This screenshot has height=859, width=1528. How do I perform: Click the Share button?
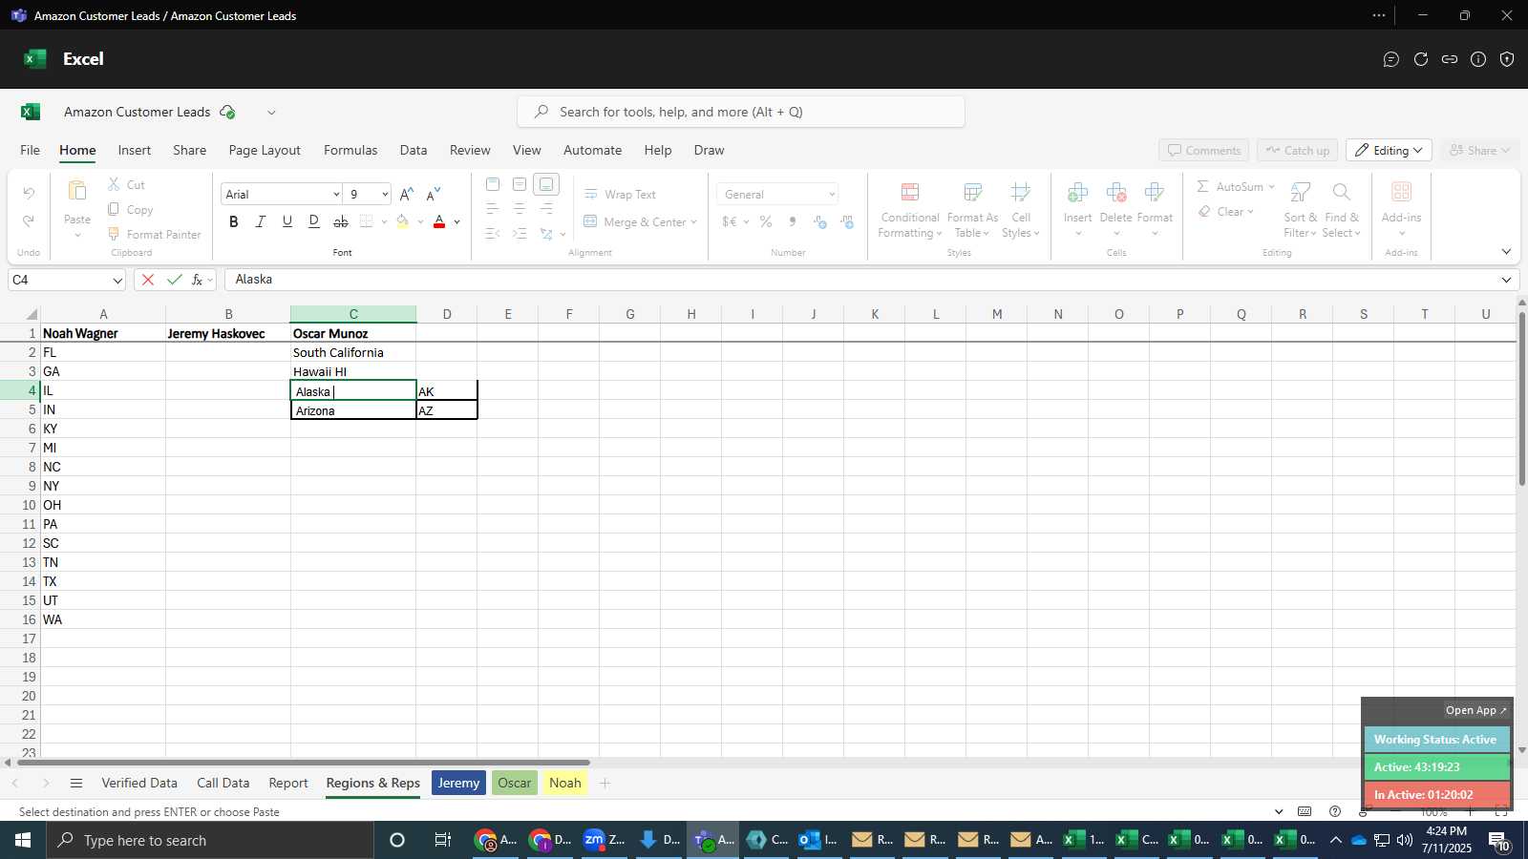click(1479, 150)
